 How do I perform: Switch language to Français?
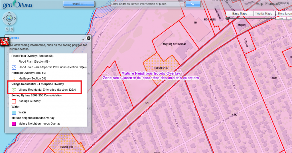[272, 4]
